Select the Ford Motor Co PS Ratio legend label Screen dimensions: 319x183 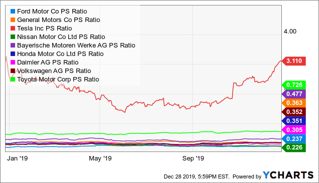pyautogui.click(x=52, y=11)
